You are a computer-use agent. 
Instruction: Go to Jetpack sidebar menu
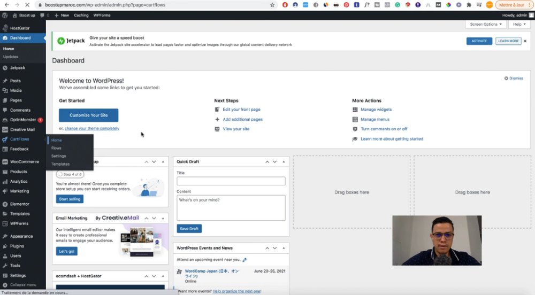point(18,68)
